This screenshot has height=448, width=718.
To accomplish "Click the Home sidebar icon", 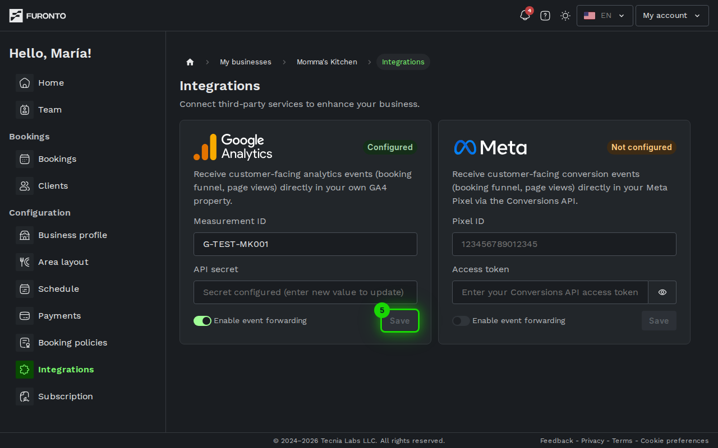I will coord(25,83).
